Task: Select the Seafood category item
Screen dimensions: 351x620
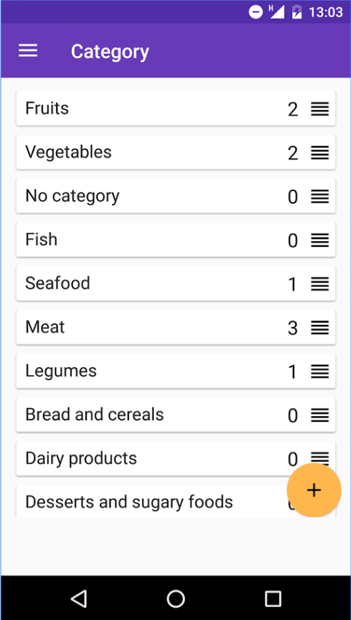Action: coord(175,283)
